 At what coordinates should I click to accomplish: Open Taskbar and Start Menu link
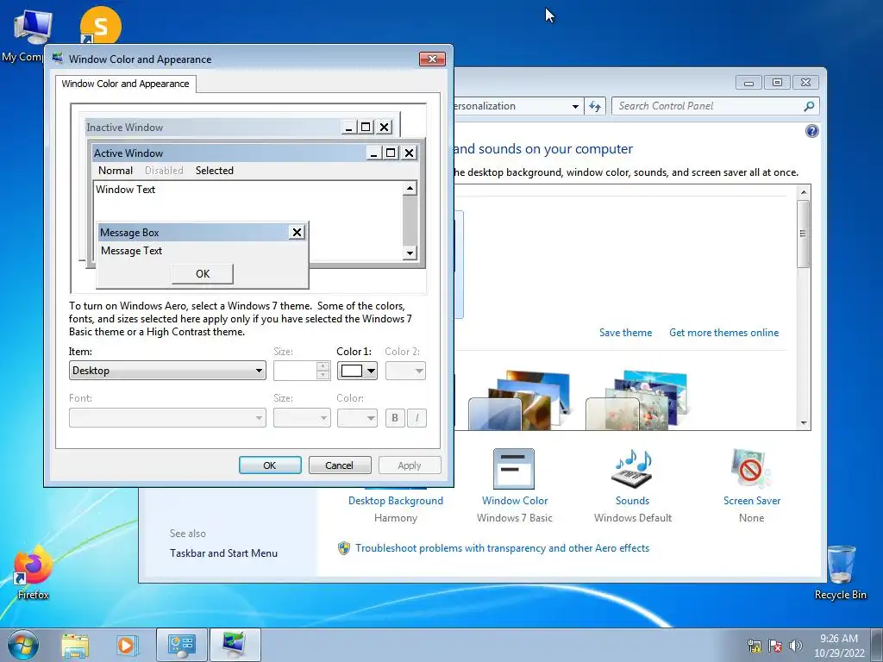(223, 553)
